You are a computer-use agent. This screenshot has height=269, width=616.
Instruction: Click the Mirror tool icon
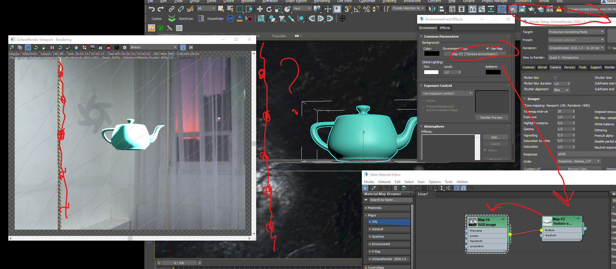point(432,9)
